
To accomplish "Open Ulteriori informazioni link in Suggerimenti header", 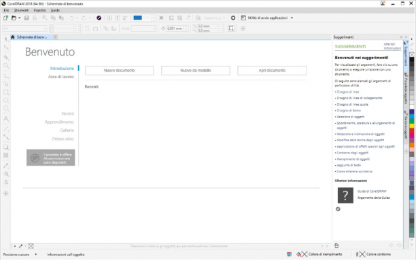I will tap(392, 46).
